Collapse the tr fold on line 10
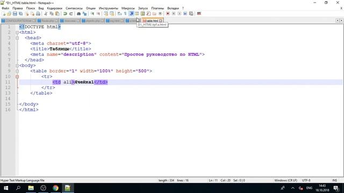 [x=17, y=77]
